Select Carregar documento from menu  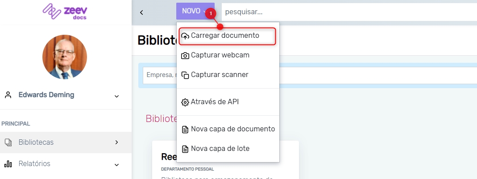click(225, 36)
